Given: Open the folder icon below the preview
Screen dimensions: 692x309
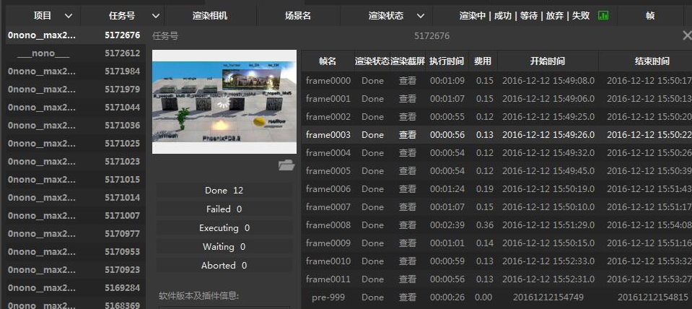Looking at the screenshot, I should [286, 166].
